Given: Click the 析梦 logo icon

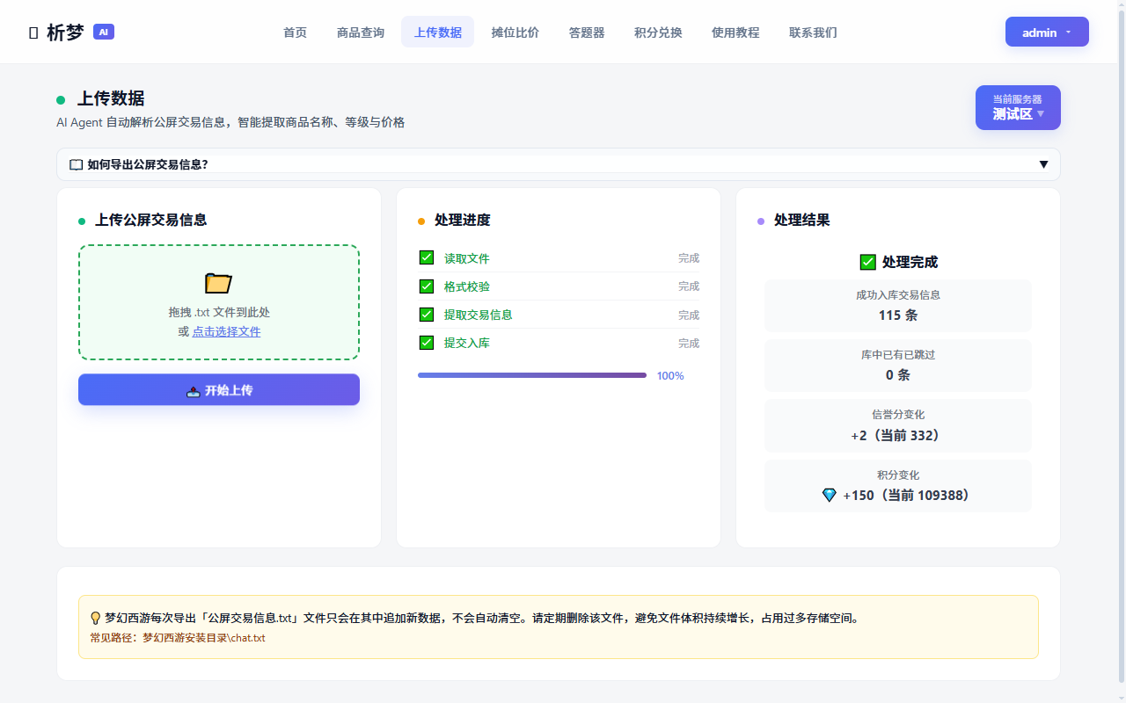Looking at the screenshot, I should point(33,33).
